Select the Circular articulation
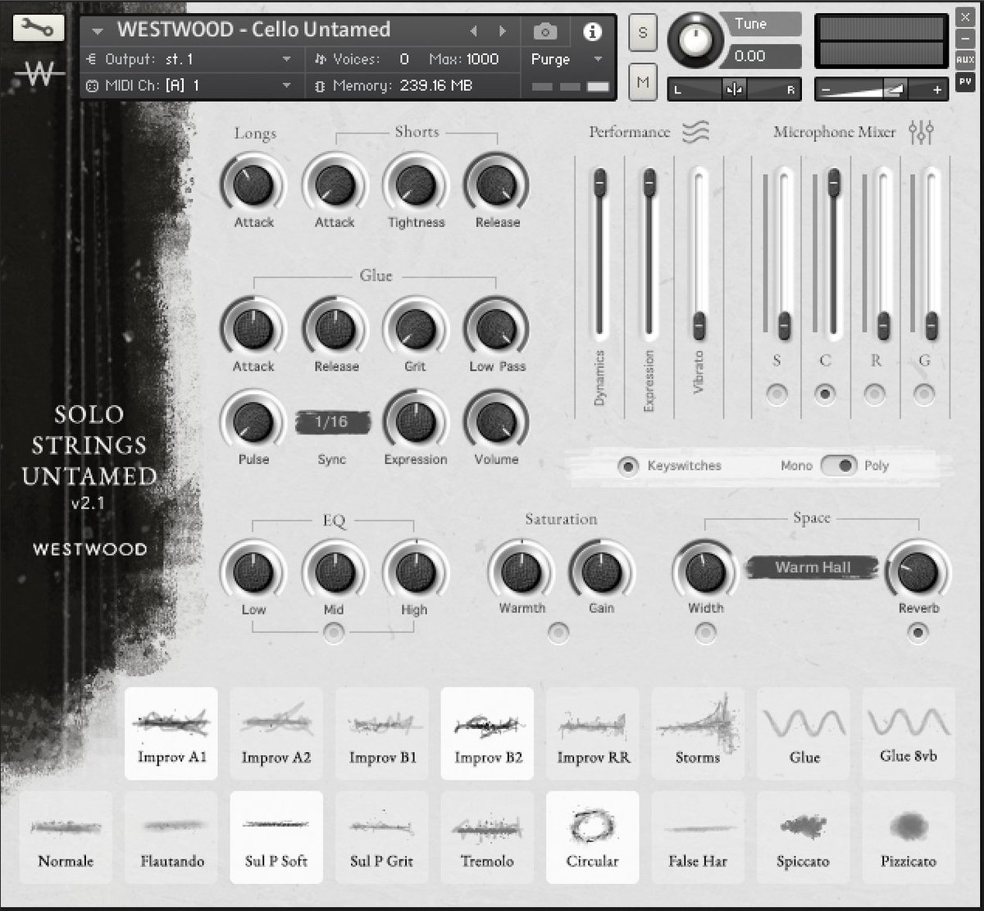Image resolution: width=984 pixels, height=911 pixels. [x=593, y=837]
